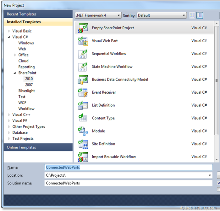Screen dimensions: 220x211
Task: Switch to small icons view
Action: pos(192,15)
